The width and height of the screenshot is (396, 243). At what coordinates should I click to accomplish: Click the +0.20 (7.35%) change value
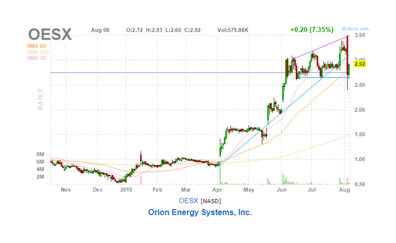pos(312,30)
